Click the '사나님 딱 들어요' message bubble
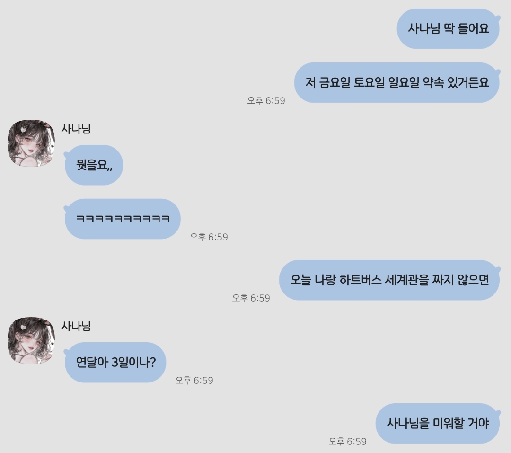The width and height of the screenshot is (511, 453). pyautogui.click(x=448, y=29)
